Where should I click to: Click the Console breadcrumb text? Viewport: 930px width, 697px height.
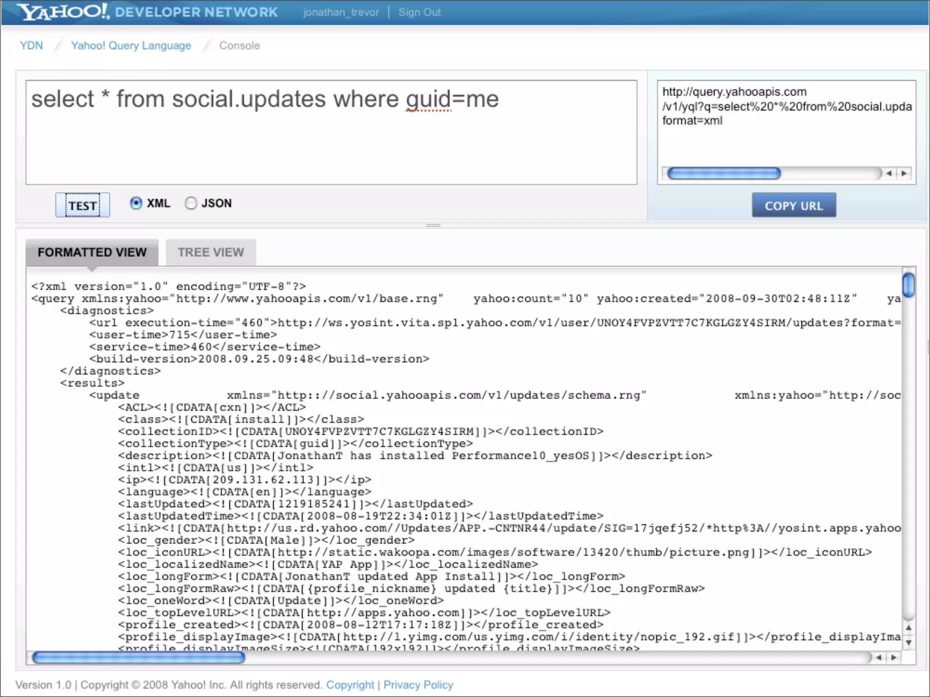[239, 45]
